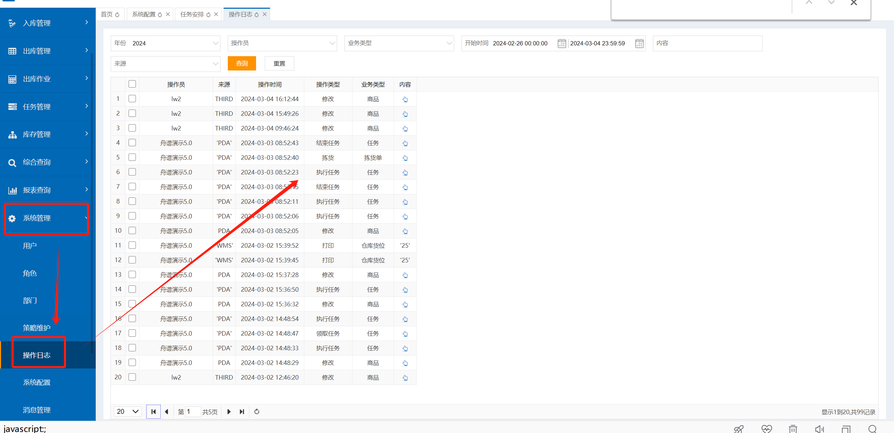Click the 重置 reset button
This screenshot has width=894, height=433.
click(279, 64)
